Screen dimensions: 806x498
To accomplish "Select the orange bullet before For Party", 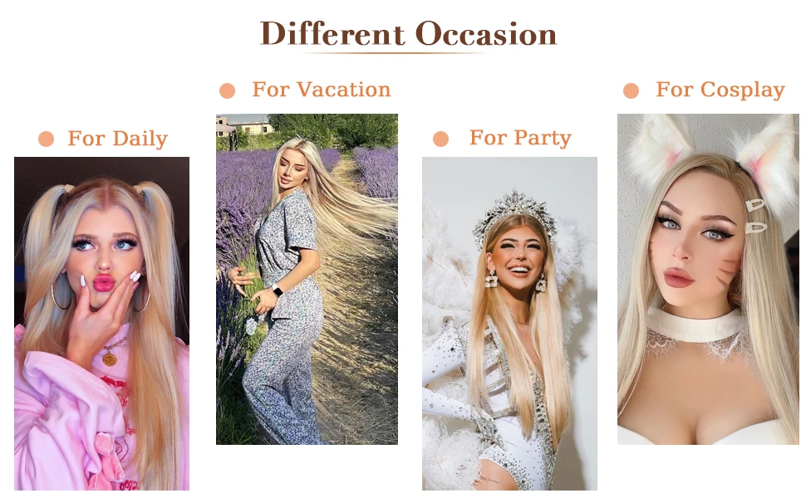I will pyautogui.click(x=440, y=139).
